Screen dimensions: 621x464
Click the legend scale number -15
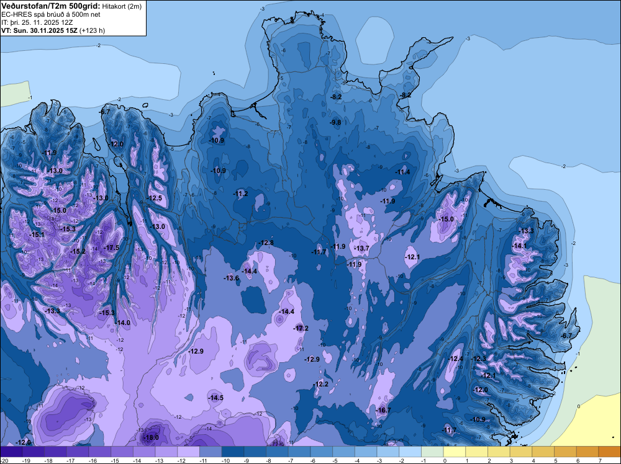[x=116, y=461]
